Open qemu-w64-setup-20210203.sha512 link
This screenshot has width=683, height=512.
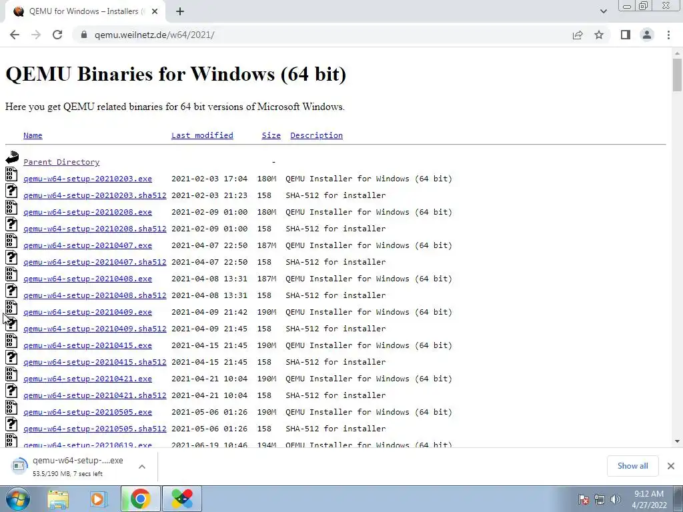coord(95,195)
